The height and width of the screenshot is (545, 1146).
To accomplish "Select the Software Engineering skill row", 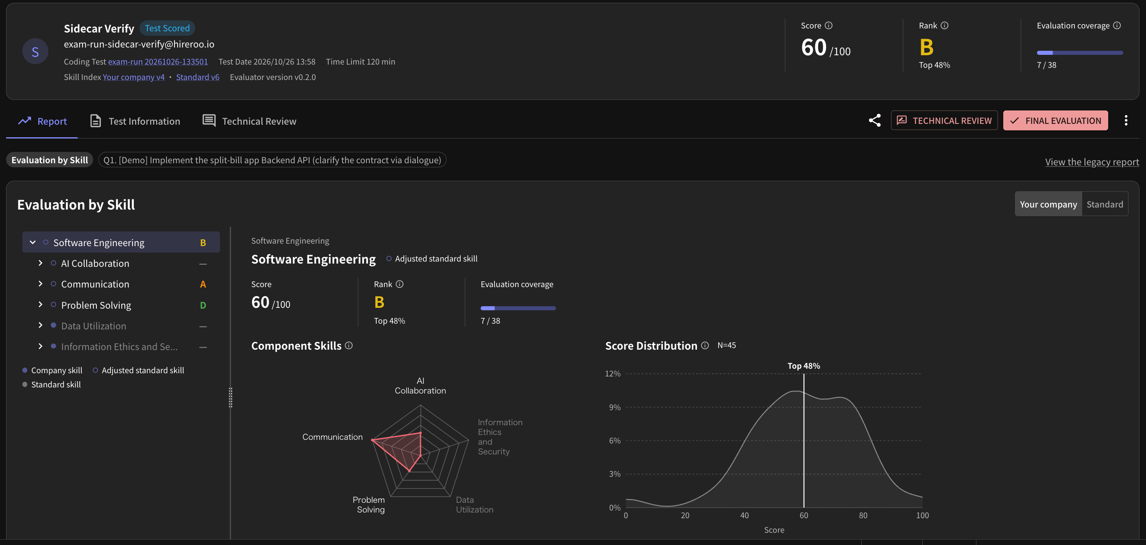I will coord(121,242).
